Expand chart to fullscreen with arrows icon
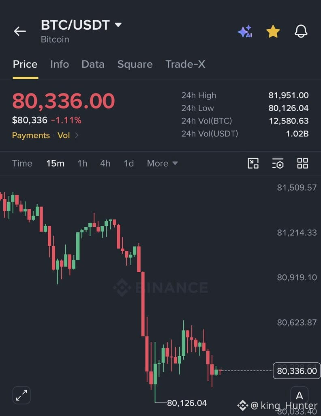The width and height of the screenshot is (321, 416). tap(21, 395)
